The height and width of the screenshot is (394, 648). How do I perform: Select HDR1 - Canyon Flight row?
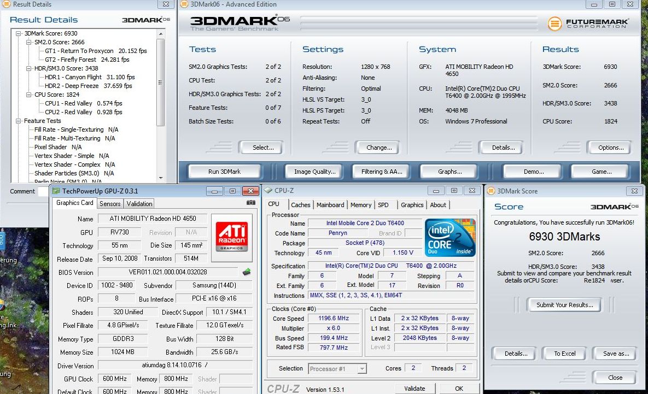point(90,77)
